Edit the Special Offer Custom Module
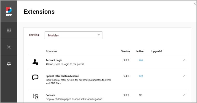Screen dimensions: 197x103 pos(184,76)
